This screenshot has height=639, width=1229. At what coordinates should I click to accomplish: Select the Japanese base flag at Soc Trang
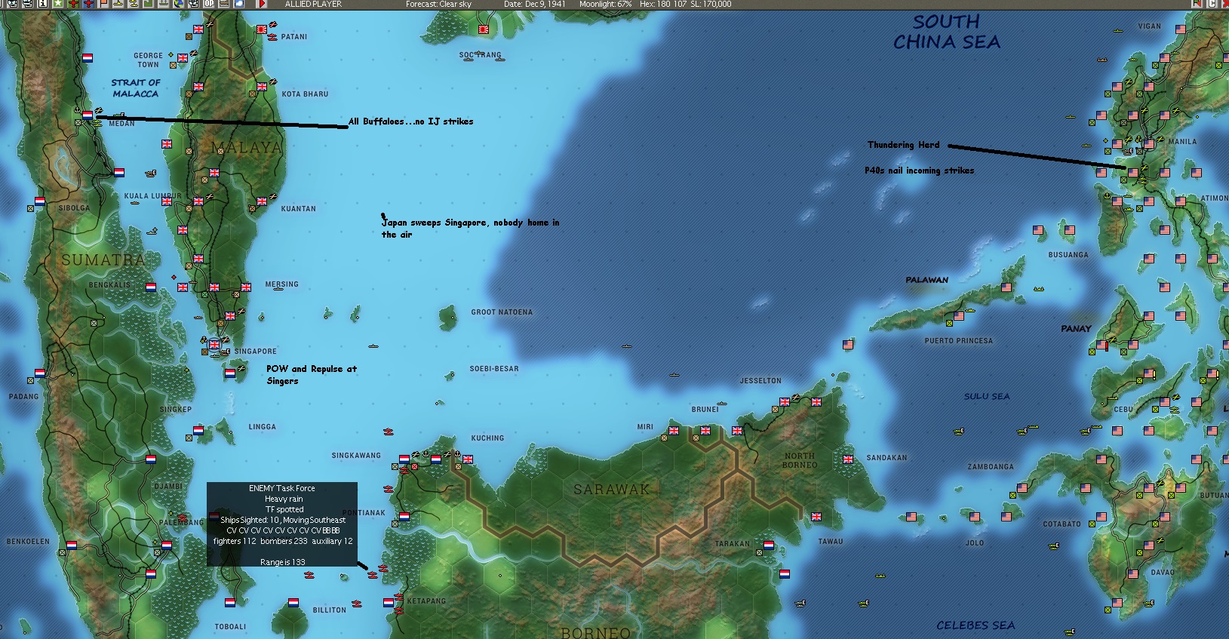click(x=483, y=30)
